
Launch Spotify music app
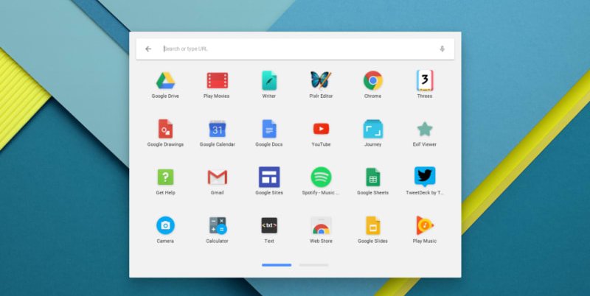click(321, 177)
